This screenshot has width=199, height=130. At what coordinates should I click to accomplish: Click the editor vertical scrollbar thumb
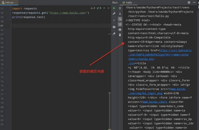click(x=109, y=111)
